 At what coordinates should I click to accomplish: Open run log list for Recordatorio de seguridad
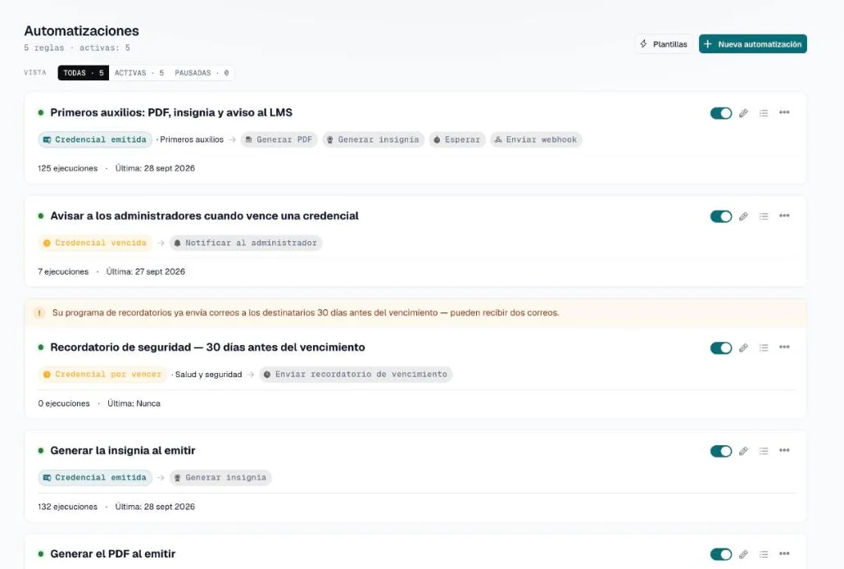pos(764,348)
